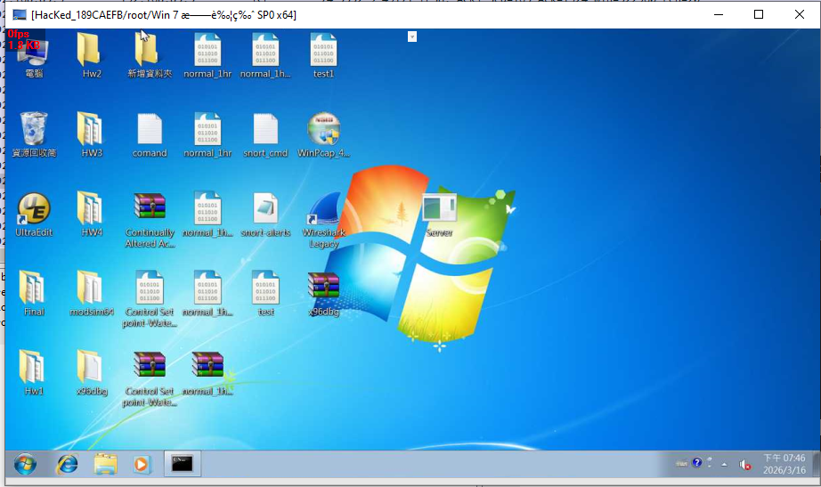The image size is (821, 487).
Task: Click the muted volume tray icon
Action: (744, 464)
